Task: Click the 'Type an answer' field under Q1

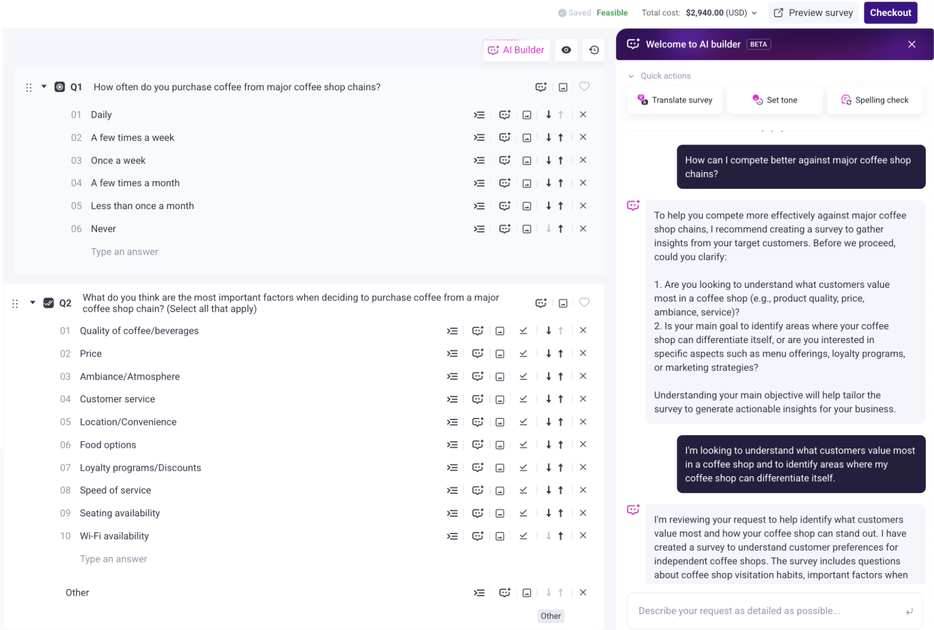Action: [x=124, y=251]
